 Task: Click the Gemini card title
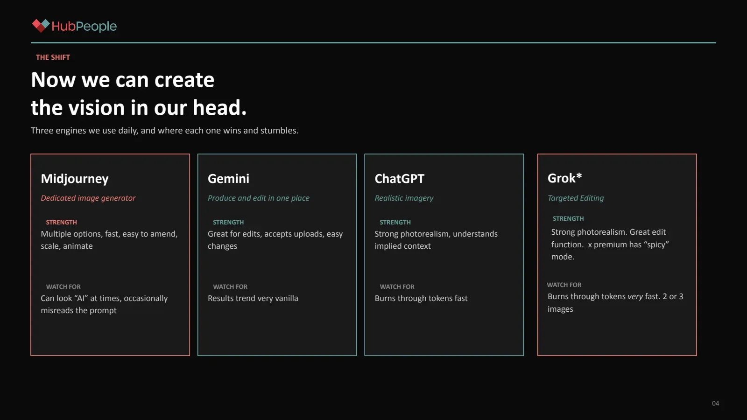(x=228, y=179)
